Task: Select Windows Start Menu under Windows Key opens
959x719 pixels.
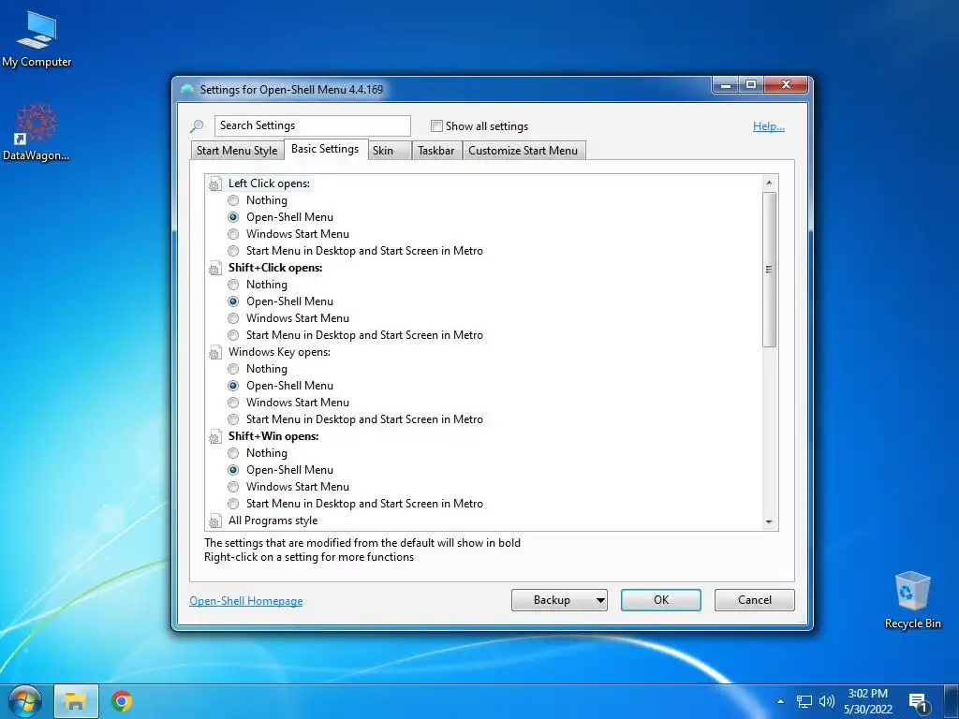Action: [x=233, y=403]
